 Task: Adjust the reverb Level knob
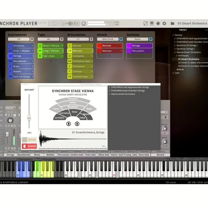(164, 142)
